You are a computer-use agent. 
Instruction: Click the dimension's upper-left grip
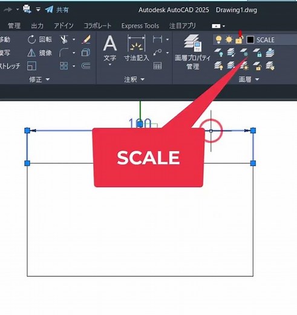click(27, 130)
